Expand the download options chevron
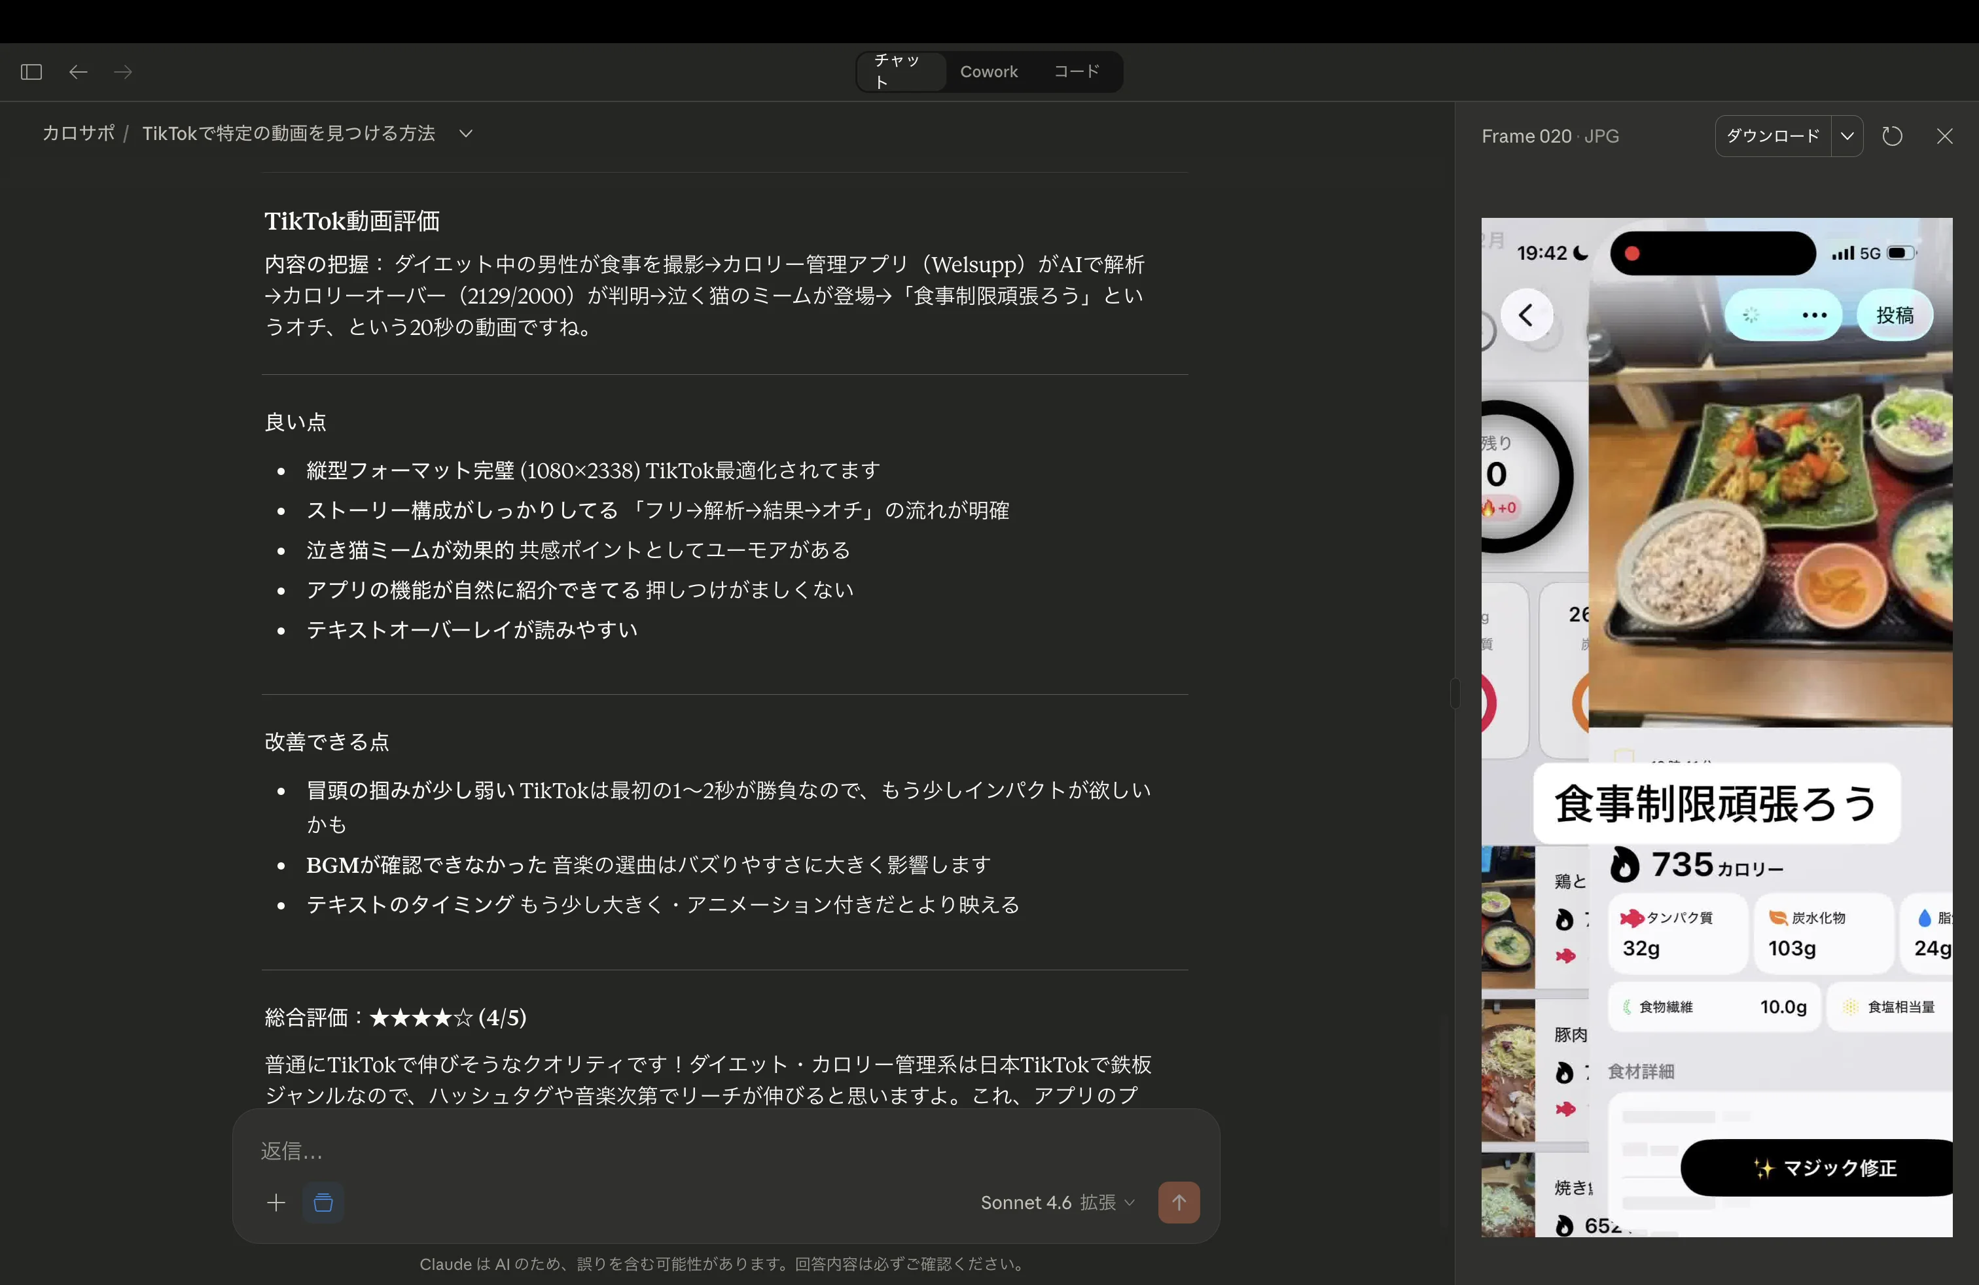Viewport: 1979px width, 1285px height. click(1849, 135)
